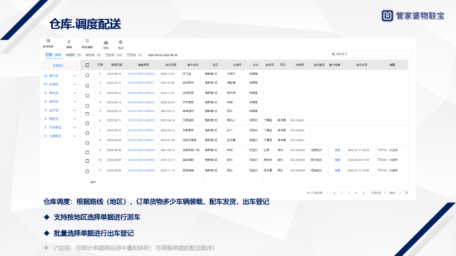Check the checkbox for order XS-20220816-000018
The height and width of the screenshot is (256, 456).
tap(87, 74)
